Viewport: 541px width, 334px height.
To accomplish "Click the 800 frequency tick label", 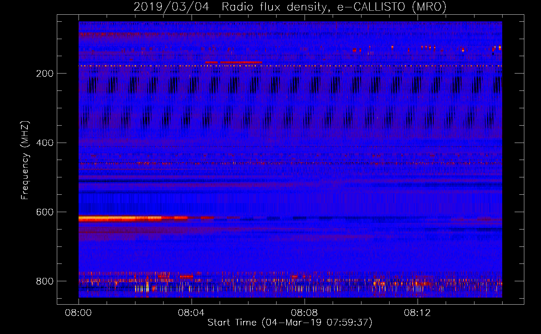I will [45, 281].
